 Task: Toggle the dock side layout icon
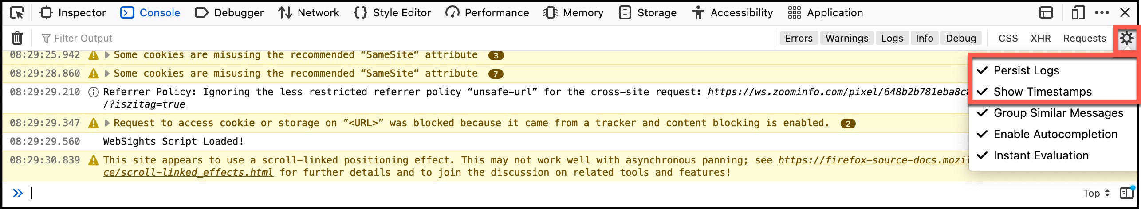pyautogui.click(x=1046, y=13)
